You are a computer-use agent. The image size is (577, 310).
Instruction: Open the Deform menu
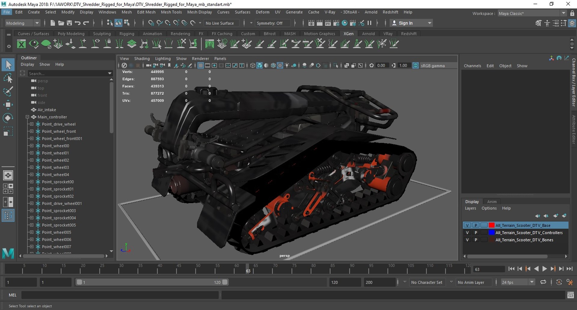point(262,12)
